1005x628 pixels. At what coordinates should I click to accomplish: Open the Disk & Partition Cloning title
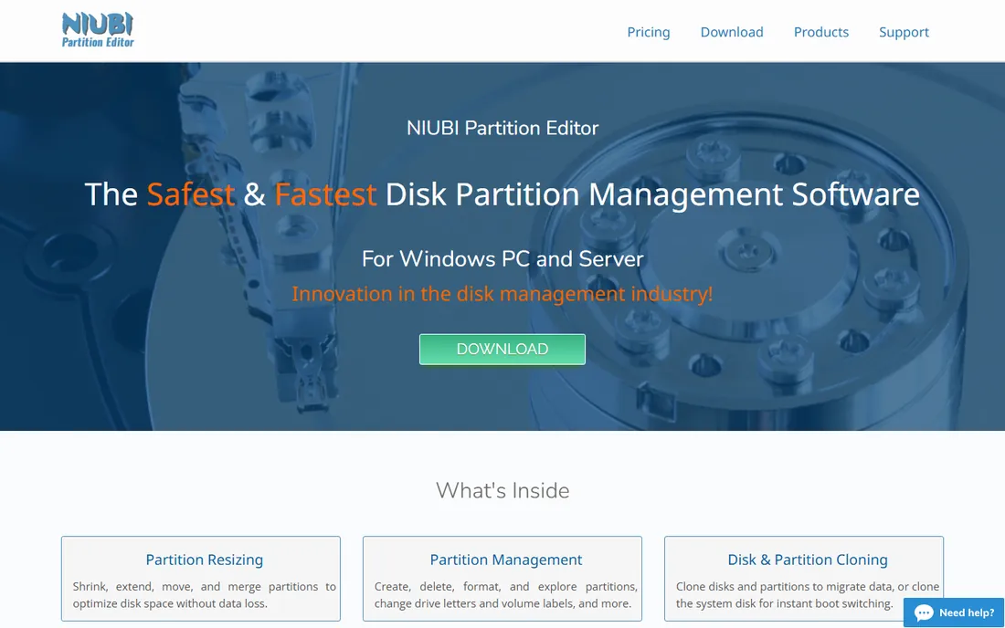[807, 560]
